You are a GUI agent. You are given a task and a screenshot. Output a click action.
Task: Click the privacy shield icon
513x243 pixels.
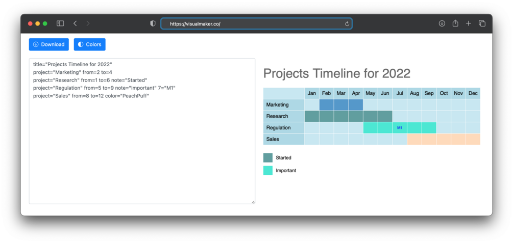click(x=153, y=23)
